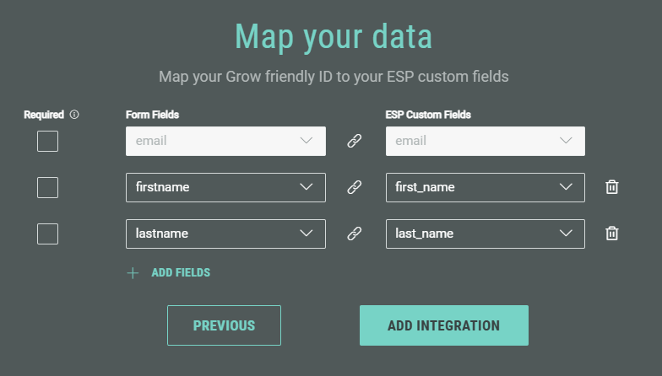662x376 pixels.
Task: Delete the firstname mapping row
Action: coord(612,187)
